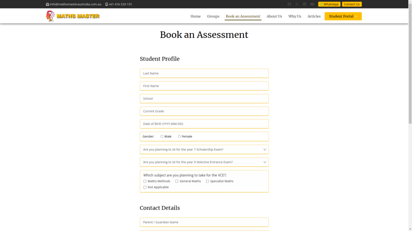Go to the Home menu item

point(196,16)
